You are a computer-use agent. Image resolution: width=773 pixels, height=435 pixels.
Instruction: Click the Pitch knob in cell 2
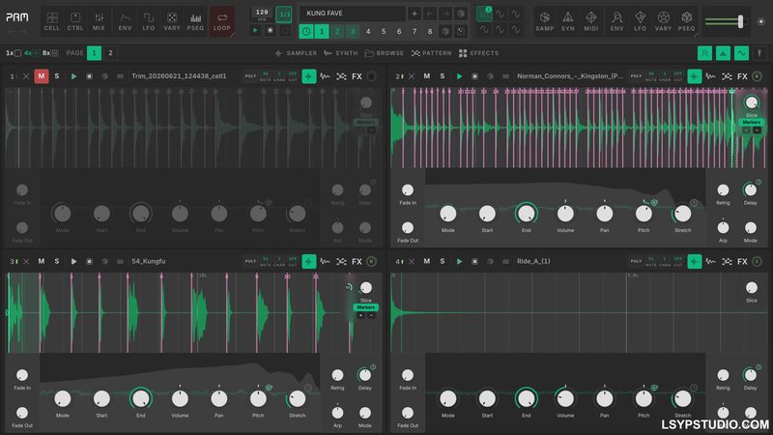[x=644, y=214]
